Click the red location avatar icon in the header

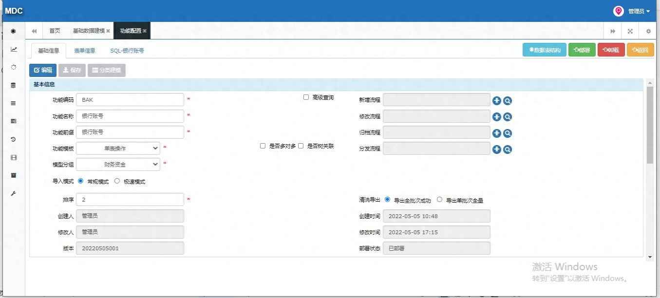click(x=618, y=11)
